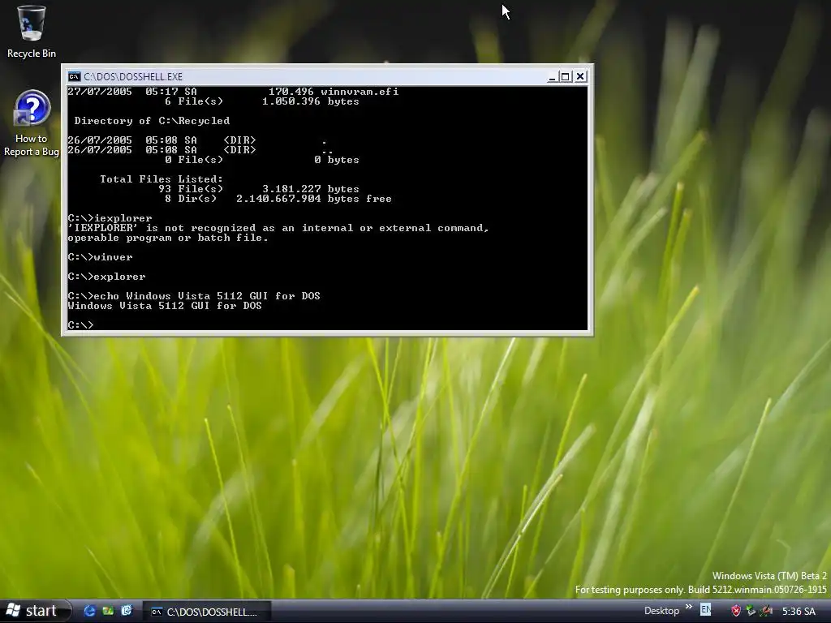Click the third quick launch icon beside DOSSHELL button
Image resolution: width=831 pixels, height=623 pixels.
(127, 611)
